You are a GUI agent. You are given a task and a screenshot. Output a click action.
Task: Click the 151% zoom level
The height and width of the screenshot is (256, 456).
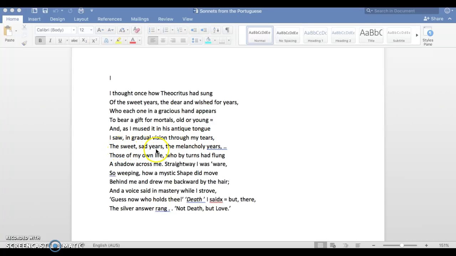point(444,245)
